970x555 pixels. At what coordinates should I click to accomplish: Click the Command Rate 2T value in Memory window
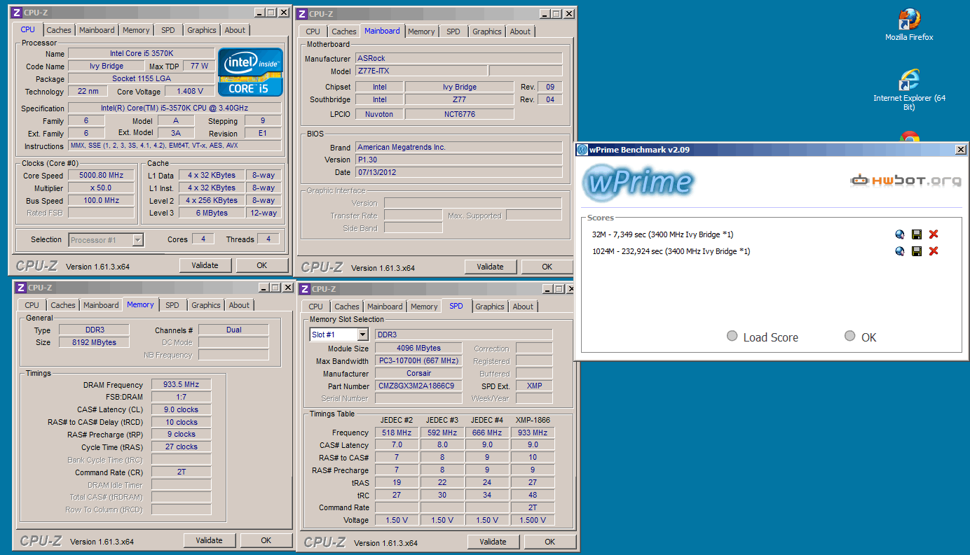tap(181, 472)
